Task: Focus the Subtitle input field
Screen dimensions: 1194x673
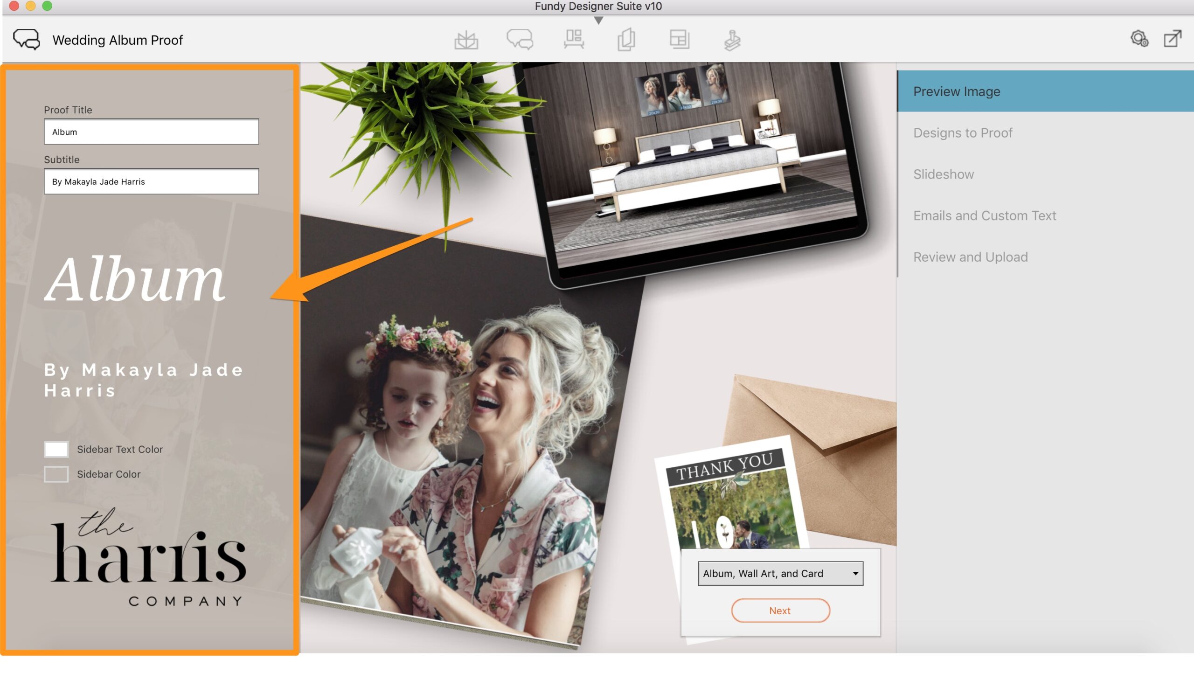Action: [151, 181]
